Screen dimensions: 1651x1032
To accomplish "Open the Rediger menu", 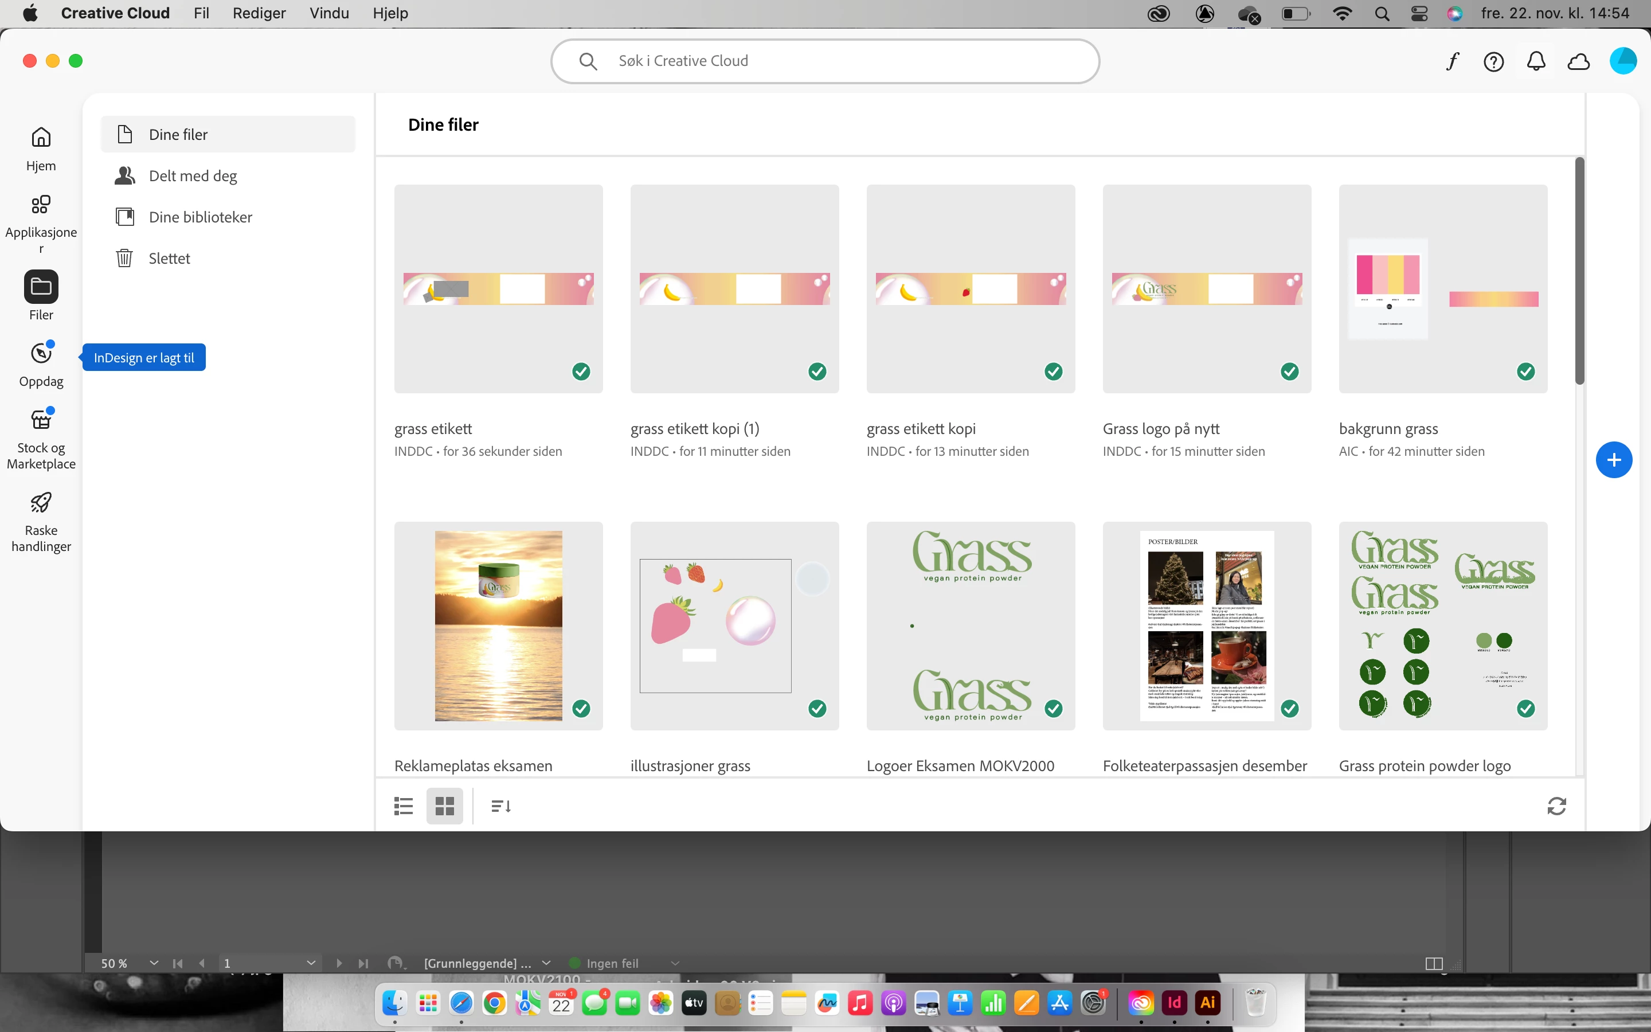I will click(x=259, y=13).
